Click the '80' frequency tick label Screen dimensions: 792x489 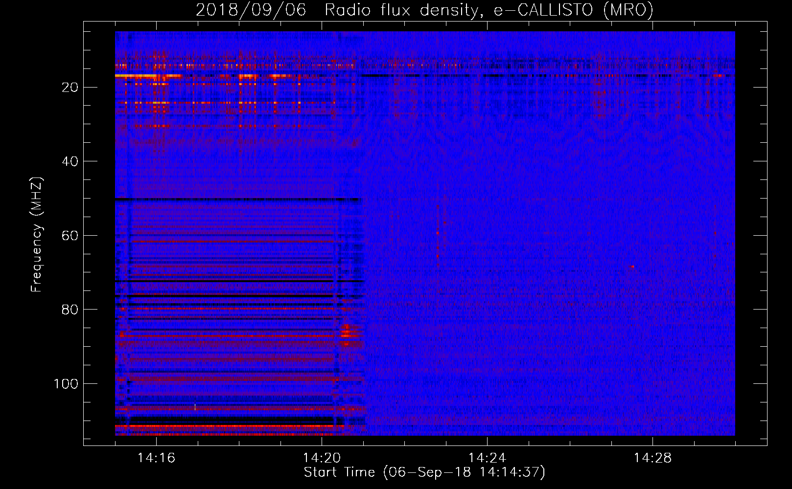tap(70, 310)
